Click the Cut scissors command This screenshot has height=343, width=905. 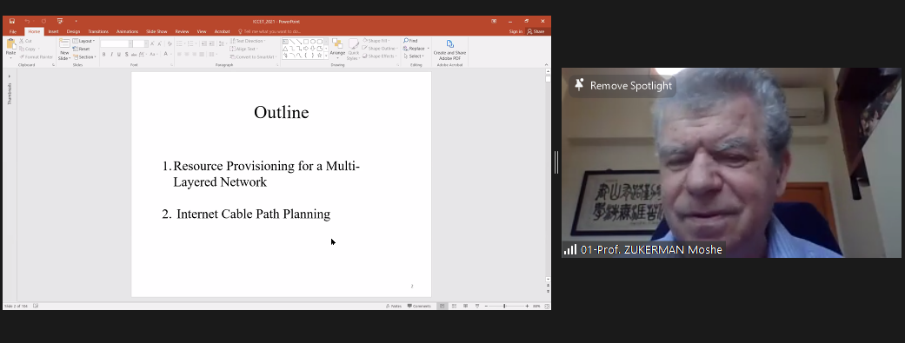(x=25, y=41)
